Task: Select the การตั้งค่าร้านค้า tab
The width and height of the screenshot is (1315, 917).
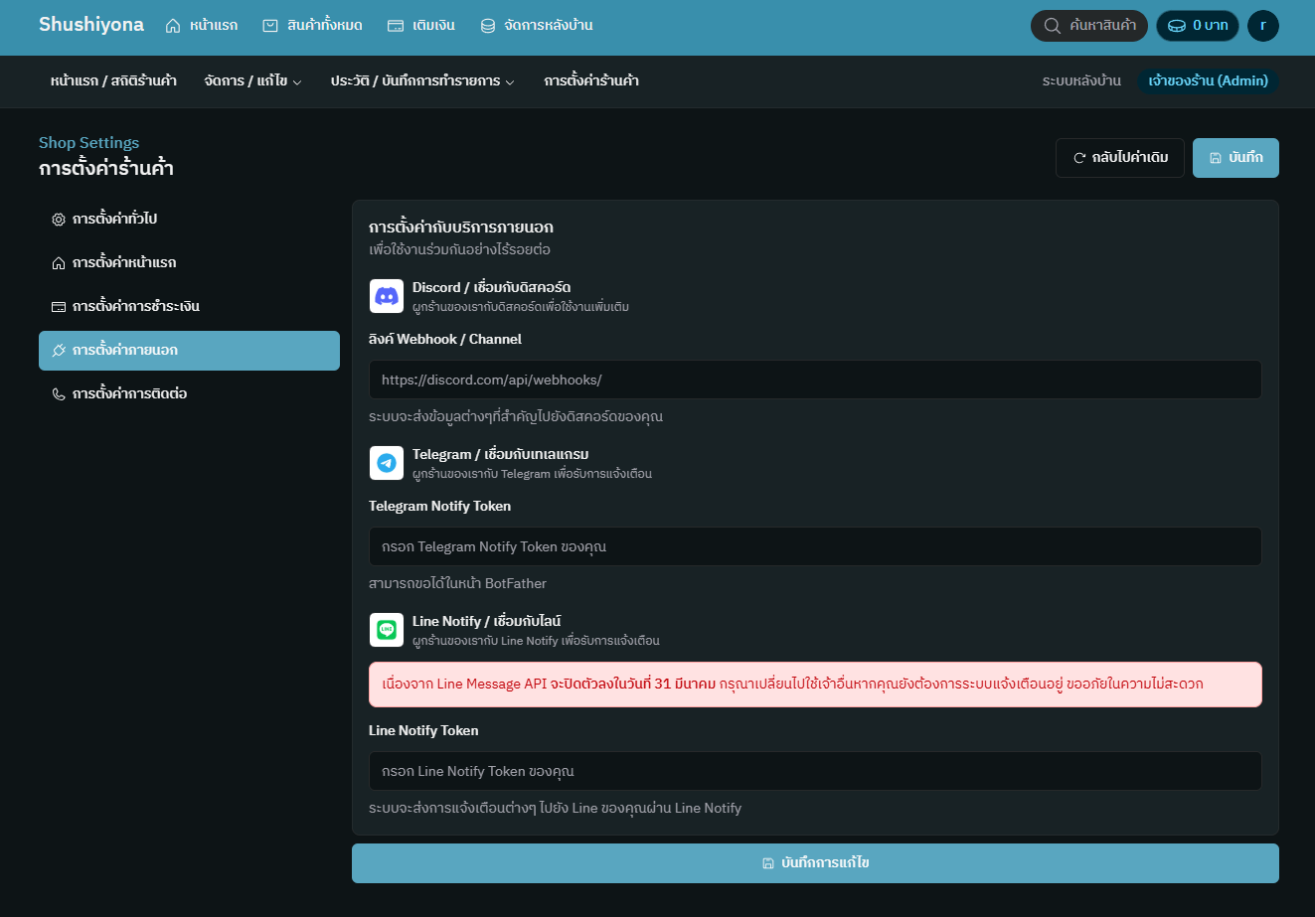Action: tap(590, 81)
